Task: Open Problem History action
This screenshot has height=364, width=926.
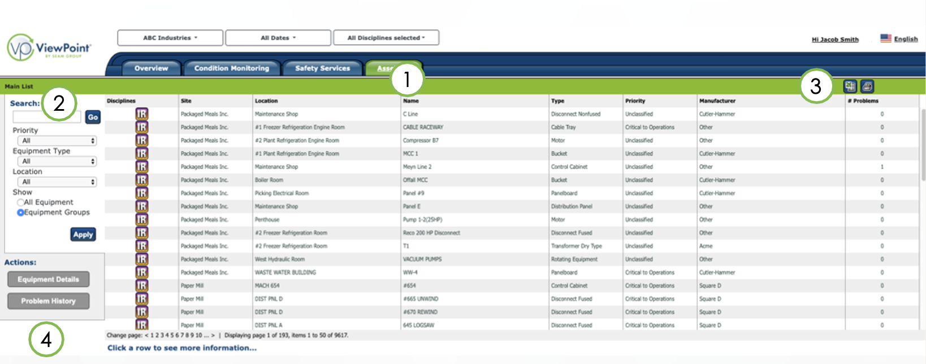Action: (49, 301)
